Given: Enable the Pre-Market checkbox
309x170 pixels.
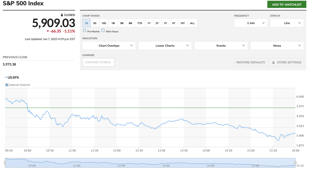Looking at the screenshot, I should tap(84, 31).
